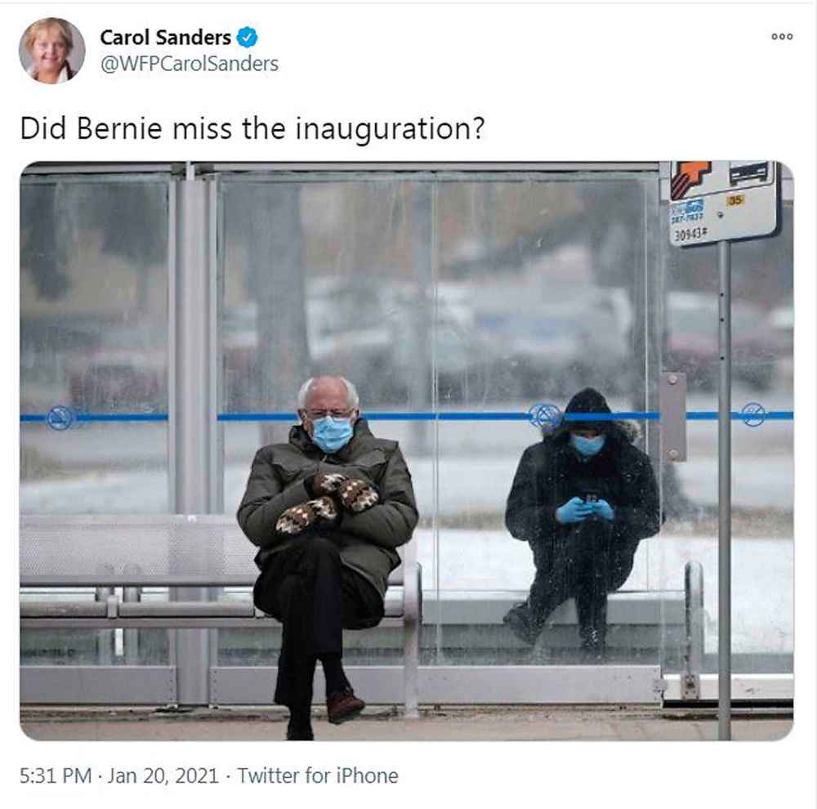Image resolution: width=817 pixels, height=809 pixels.
Task: Click the patterned brown mittens in photo
Action: [328, 503]
